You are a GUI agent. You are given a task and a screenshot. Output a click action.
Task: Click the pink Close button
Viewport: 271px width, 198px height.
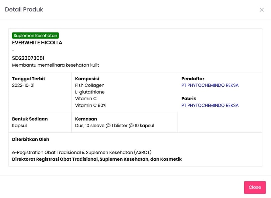tap(254, 187)
